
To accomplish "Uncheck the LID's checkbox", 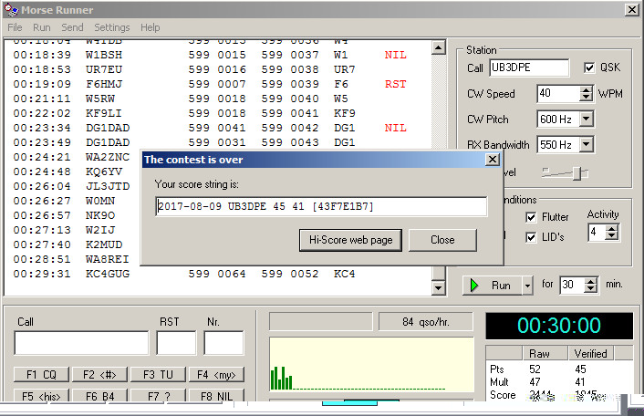I will click(531, 238).
